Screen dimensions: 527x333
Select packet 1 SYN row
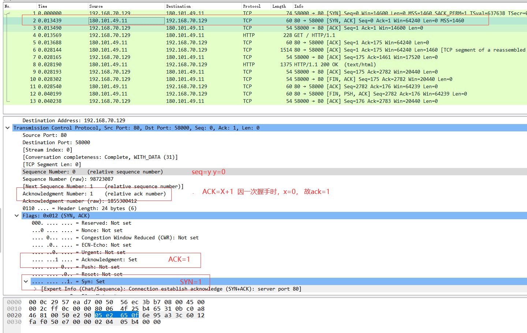coord(183,13)
